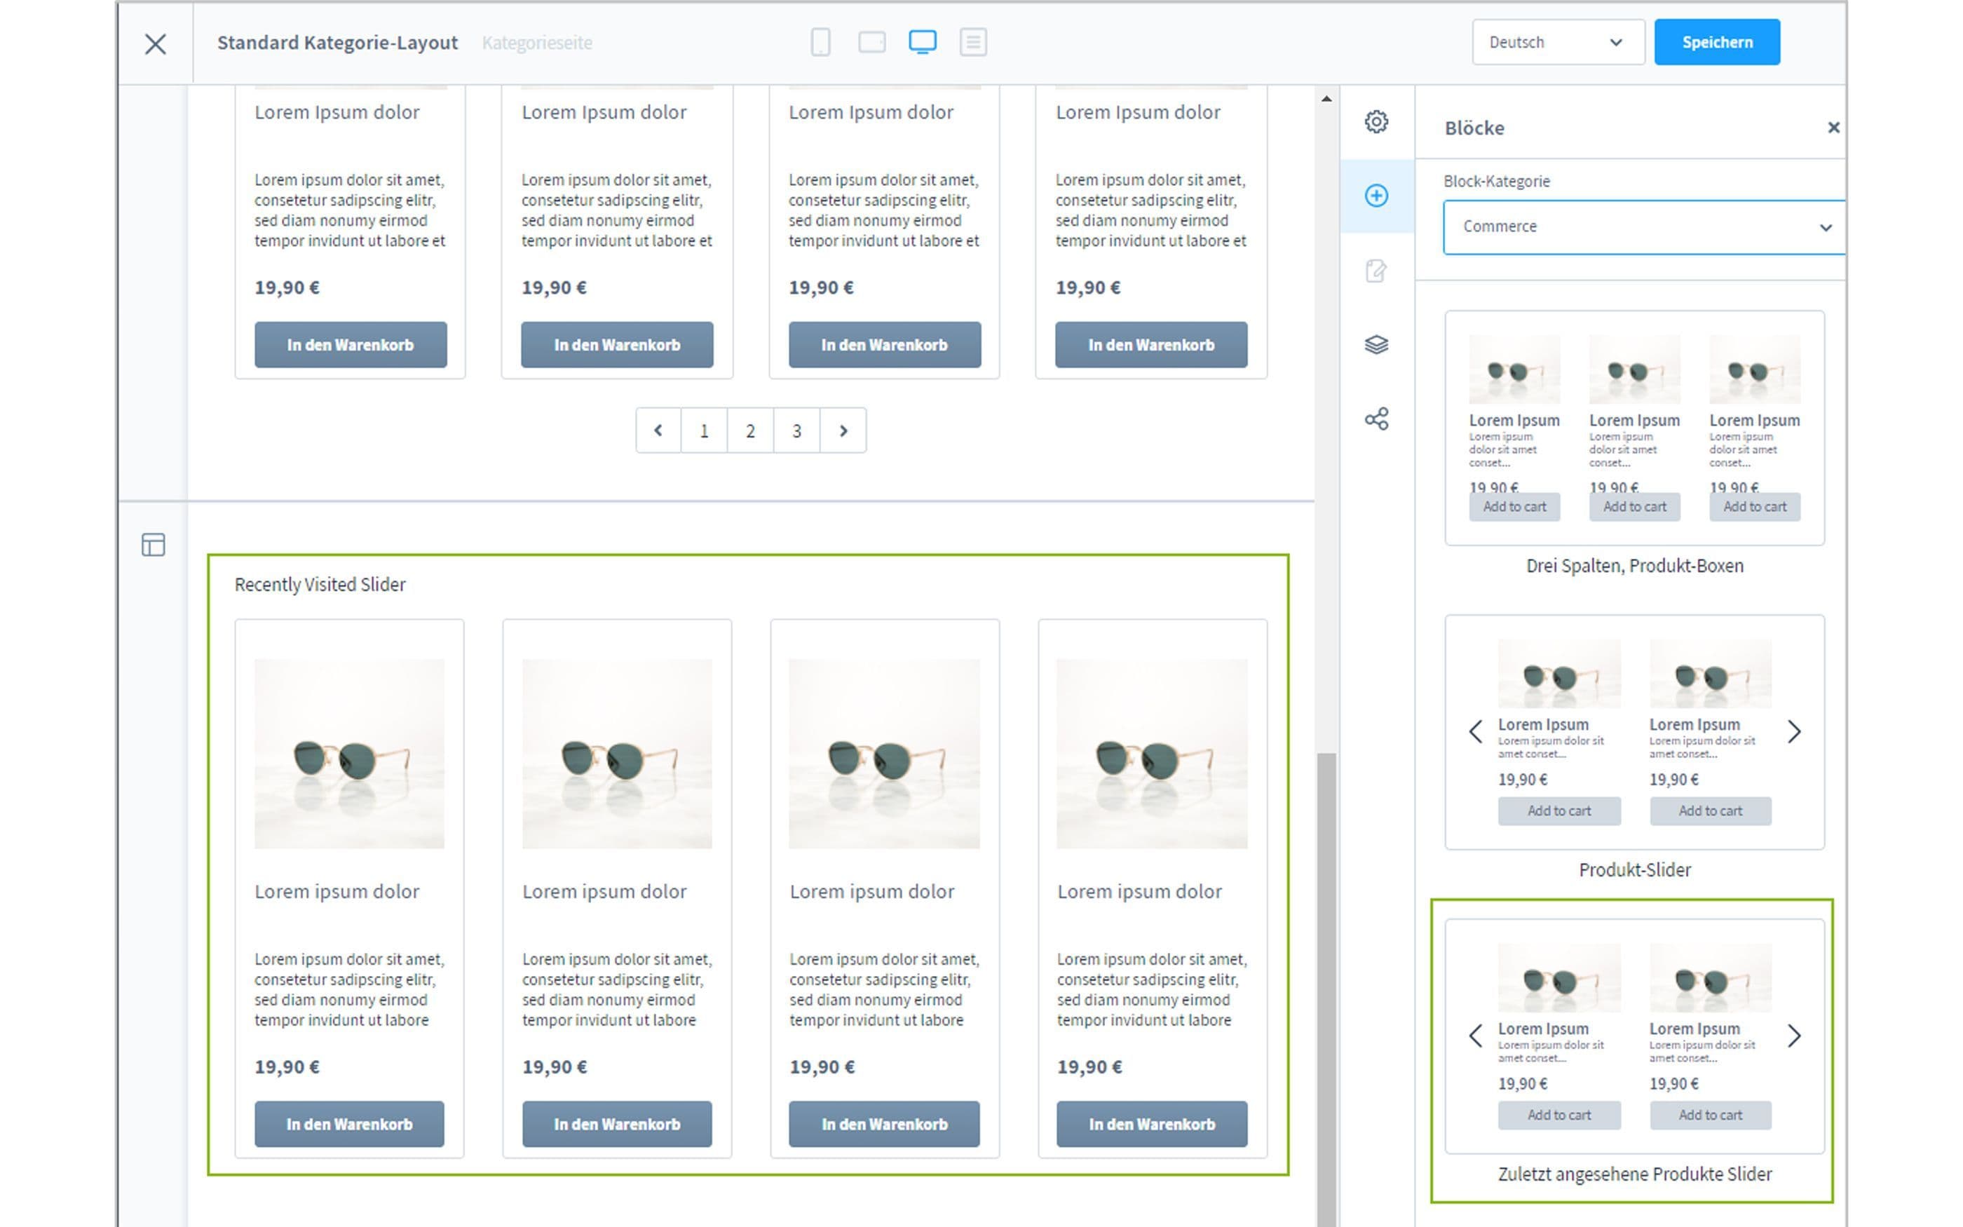Switch to the Kategorieseite tab
The image size is (1963, 1227).
[537, 42]
